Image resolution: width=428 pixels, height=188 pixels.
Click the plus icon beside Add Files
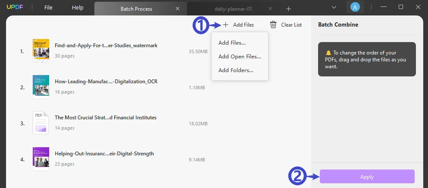click(225, 25)
